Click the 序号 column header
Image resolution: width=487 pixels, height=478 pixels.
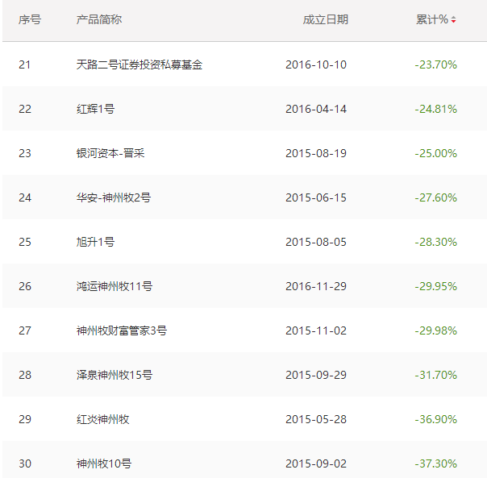29,19
